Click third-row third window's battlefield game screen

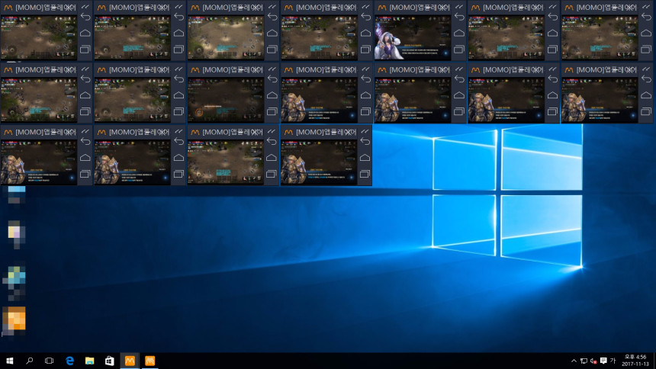[226, 162]
